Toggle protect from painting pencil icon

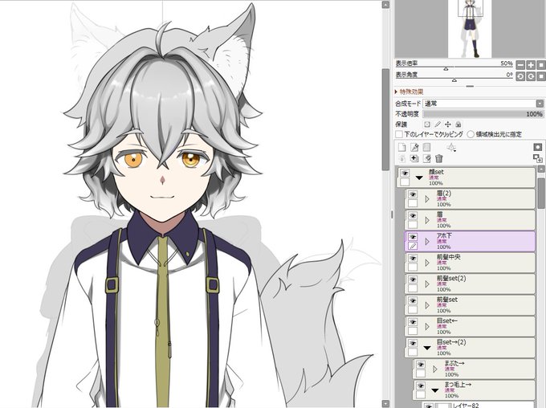tap(438, 124)
